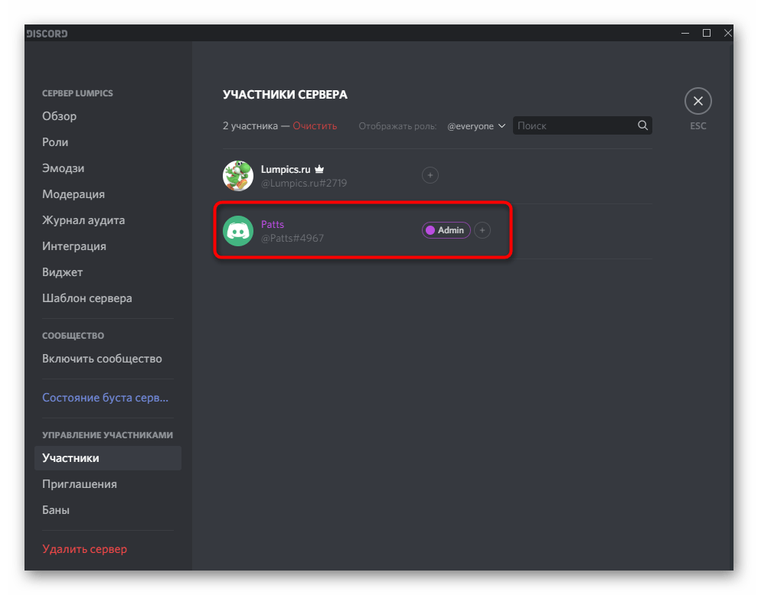Open the Приглашения section
Image resolution: width=758 pixels, height=595 pixels.
80,484
